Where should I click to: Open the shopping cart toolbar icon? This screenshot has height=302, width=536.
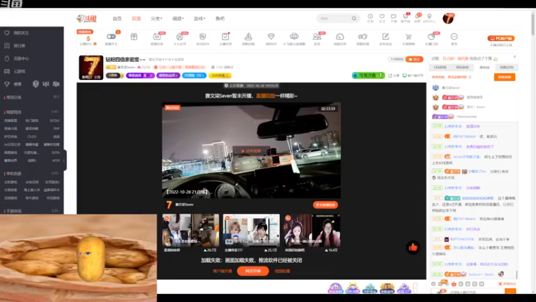coord(408,37)
